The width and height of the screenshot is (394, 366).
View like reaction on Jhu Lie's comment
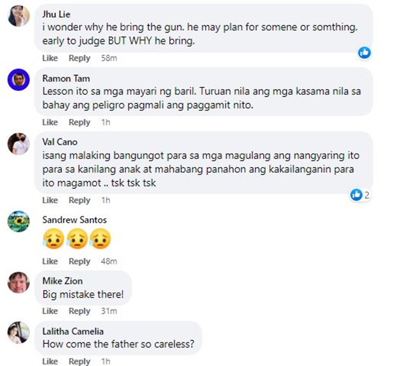[x=365, y=53]
